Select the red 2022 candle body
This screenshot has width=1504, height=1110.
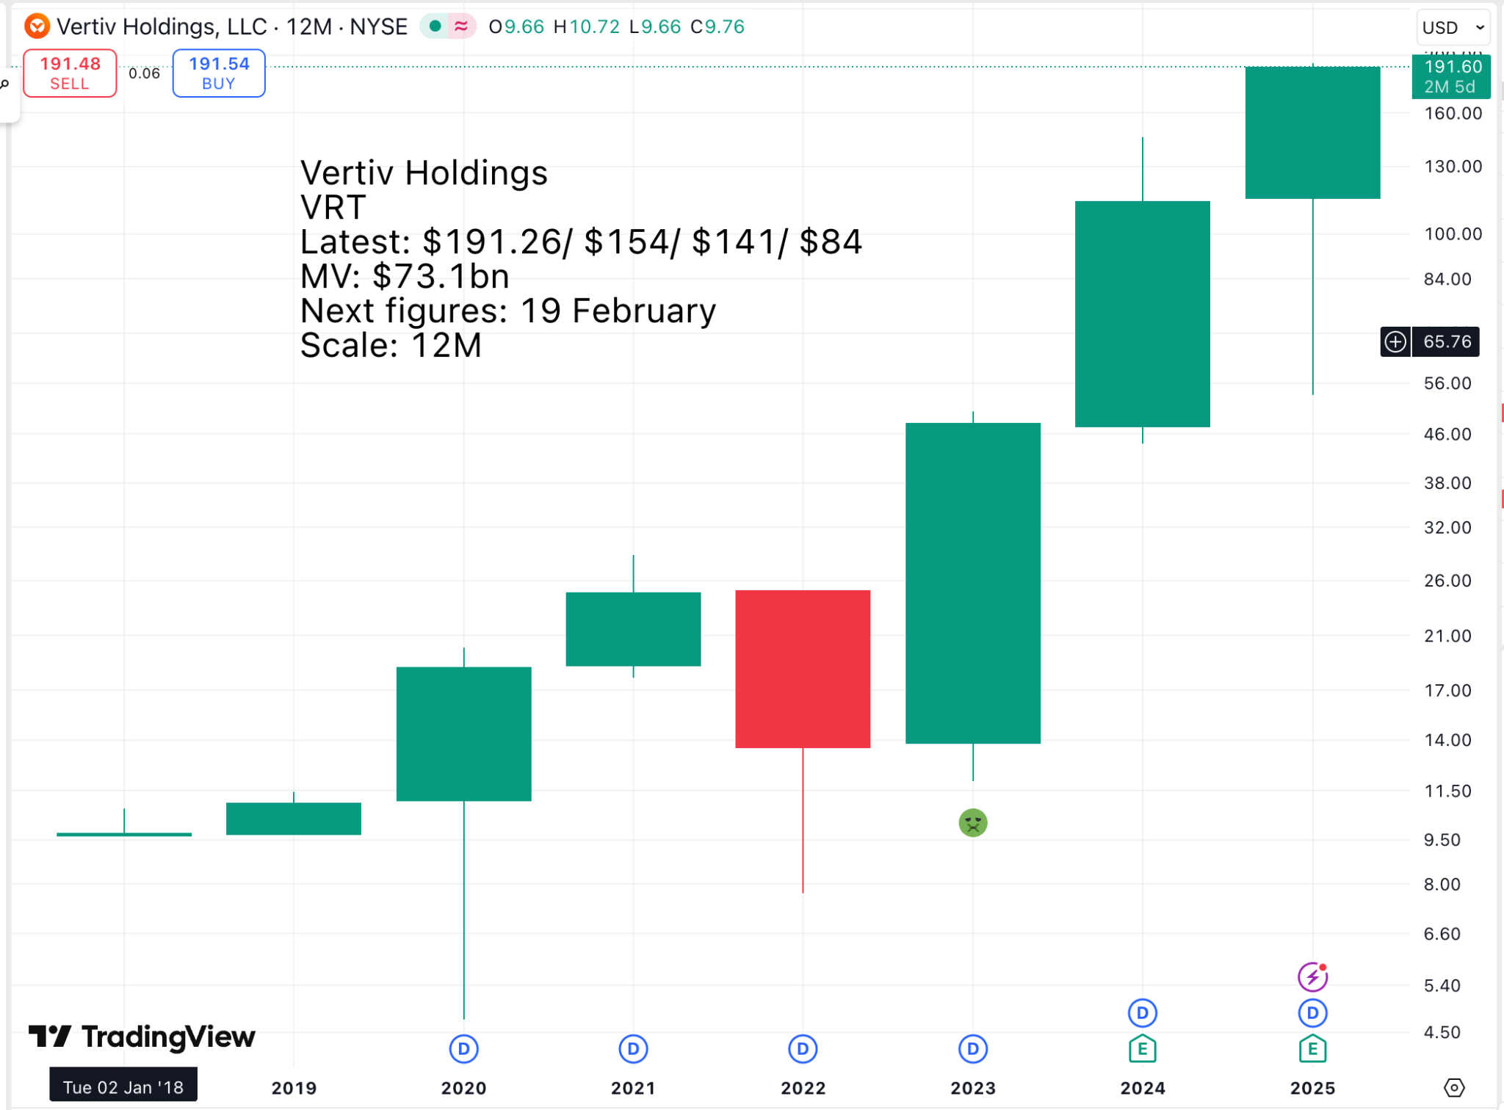click(803, 669)
